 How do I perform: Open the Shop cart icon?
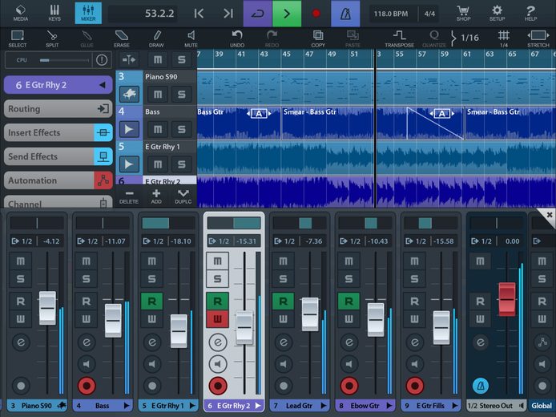coord(463,13)
